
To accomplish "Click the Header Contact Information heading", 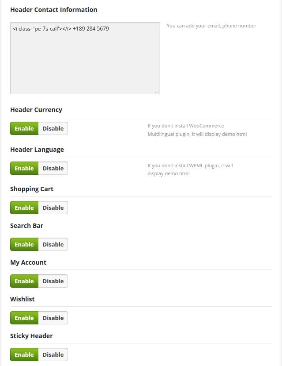I will point(54,10).
